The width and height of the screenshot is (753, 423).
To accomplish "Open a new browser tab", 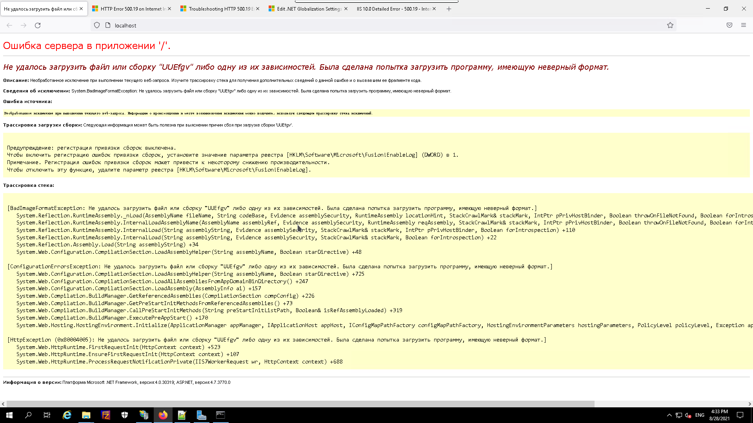I will pyautogui.click(x=449, y=9).
